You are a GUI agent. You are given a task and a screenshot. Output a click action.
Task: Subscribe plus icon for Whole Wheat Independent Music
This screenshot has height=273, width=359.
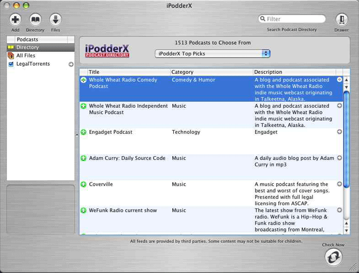(x=83, y=106)
